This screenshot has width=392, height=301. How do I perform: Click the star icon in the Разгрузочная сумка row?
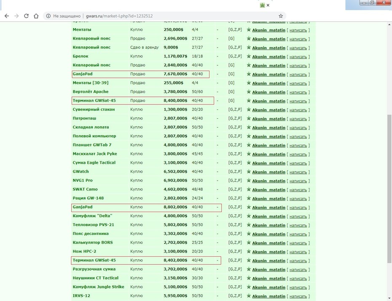[249, 269]
